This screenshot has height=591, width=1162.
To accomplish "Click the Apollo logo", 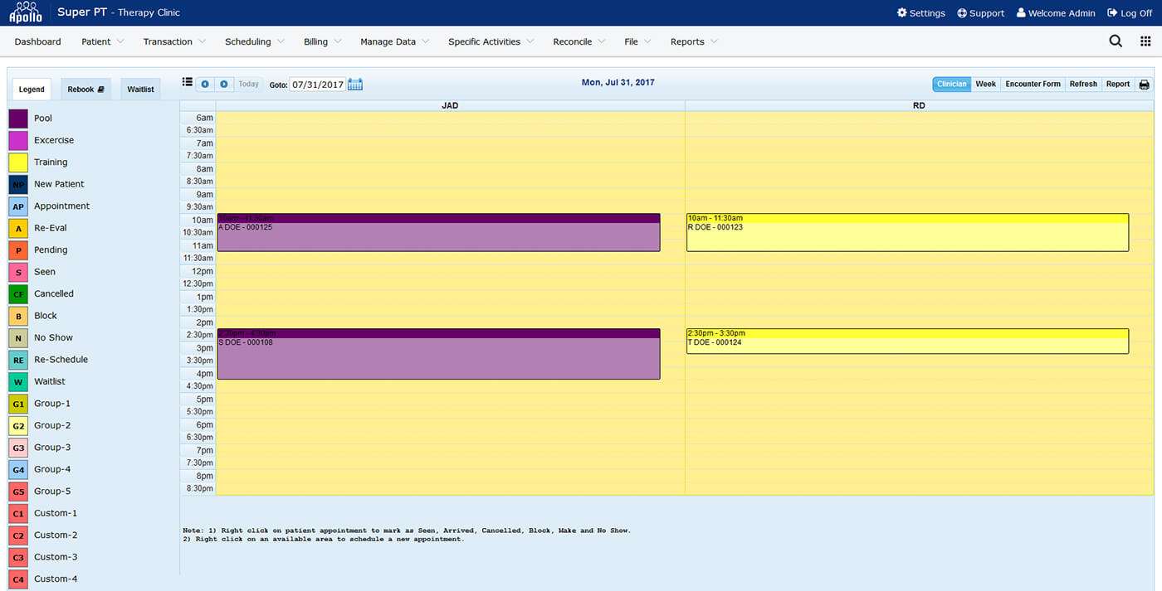I will coord(25,12).
